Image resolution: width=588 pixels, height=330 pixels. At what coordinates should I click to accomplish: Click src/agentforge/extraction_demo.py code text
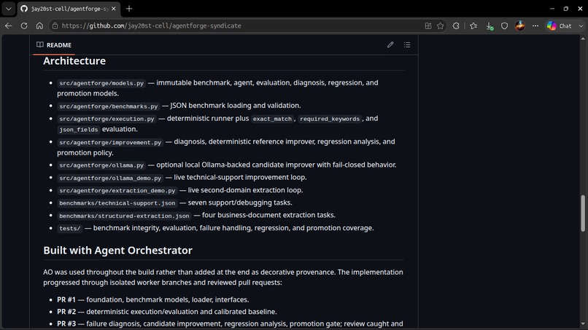[x=117, y=191]
